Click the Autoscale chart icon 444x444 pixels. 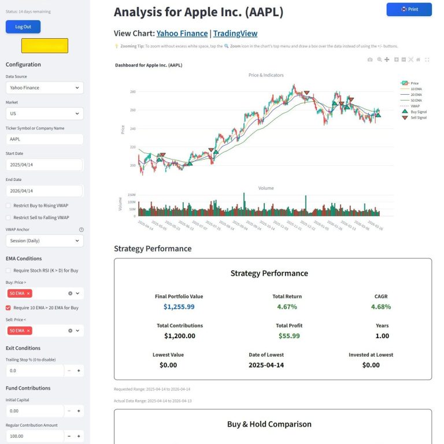[x=411, y=60]
